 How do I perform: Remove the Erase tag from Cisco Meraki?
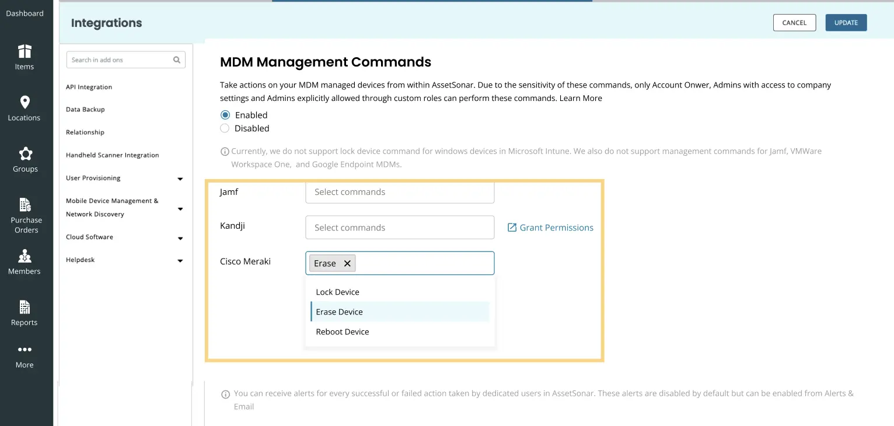click(347, 263)
